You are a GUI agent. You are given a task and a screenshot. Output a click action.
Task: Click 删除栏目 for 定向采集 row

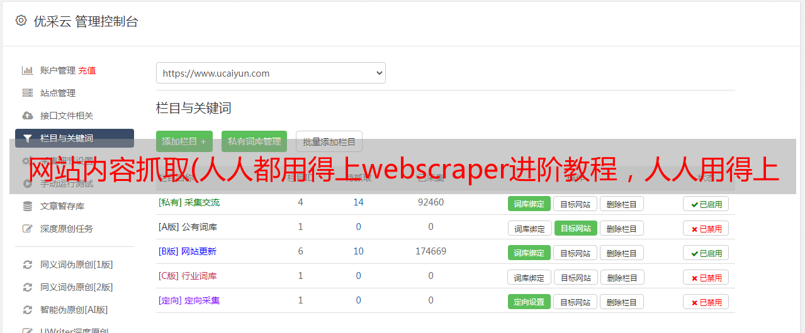click(x=622, y=302)
